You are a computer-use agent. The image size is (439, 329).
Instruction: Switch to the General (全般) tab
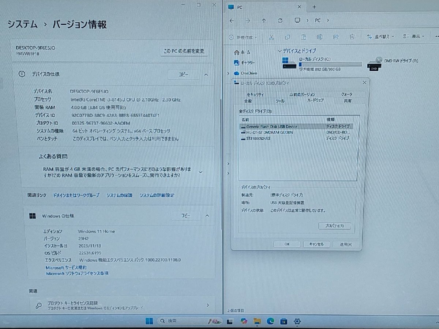[248, 101]
